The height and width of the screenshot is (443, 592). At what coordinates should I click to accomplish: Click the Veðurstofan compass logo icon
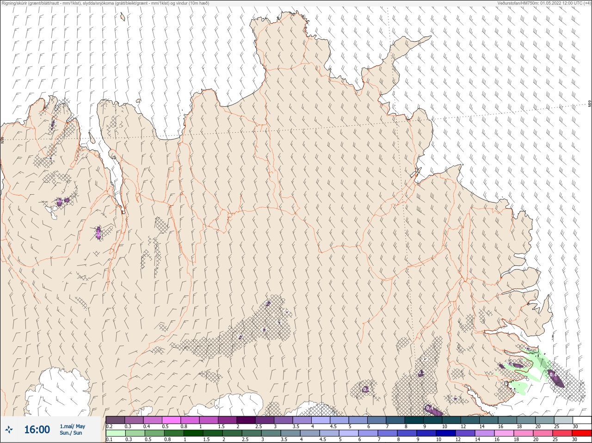8,430
